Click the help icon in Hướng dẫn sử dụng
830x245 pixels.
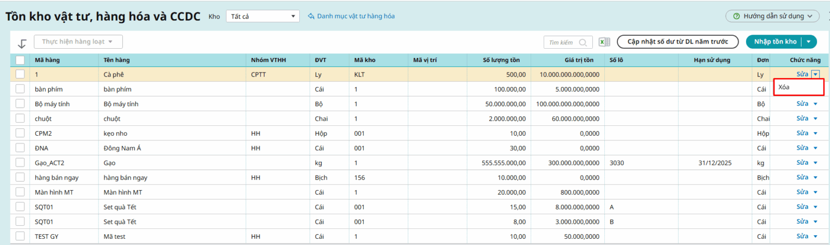tap(736, 16)
